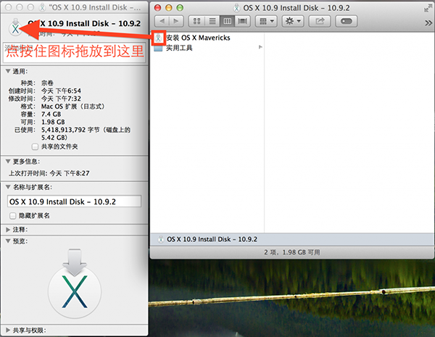This screenshot has height=337, width=435.
Task: Minimize the Finder window with yellow button
Action: (x=169, y=8)
